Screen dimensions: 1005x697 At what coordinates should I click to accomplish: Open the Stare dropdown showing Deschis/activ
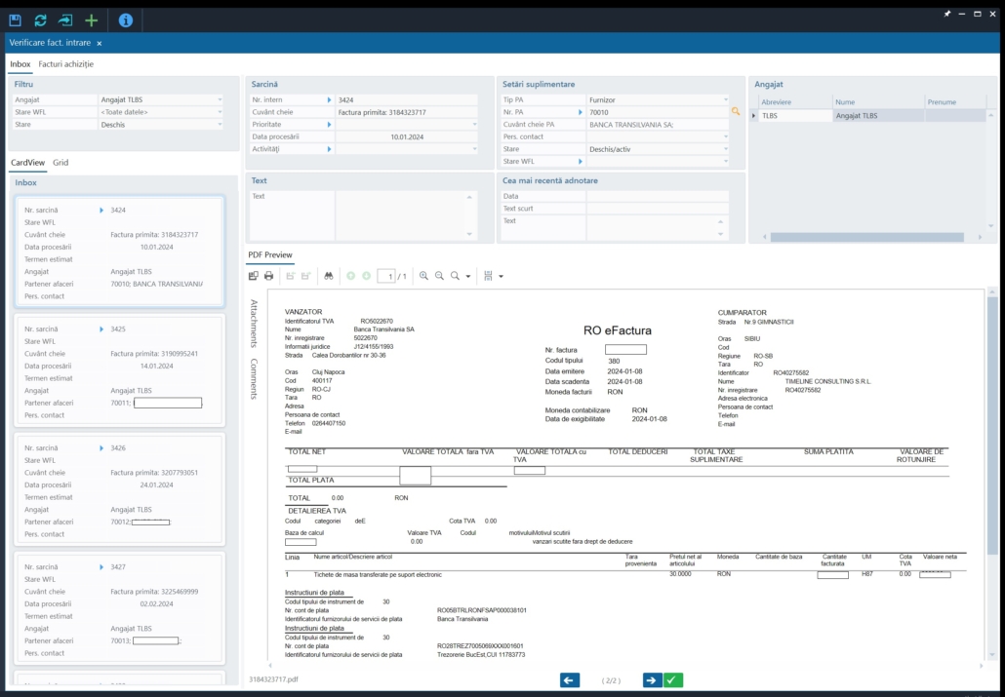(726, 149)
